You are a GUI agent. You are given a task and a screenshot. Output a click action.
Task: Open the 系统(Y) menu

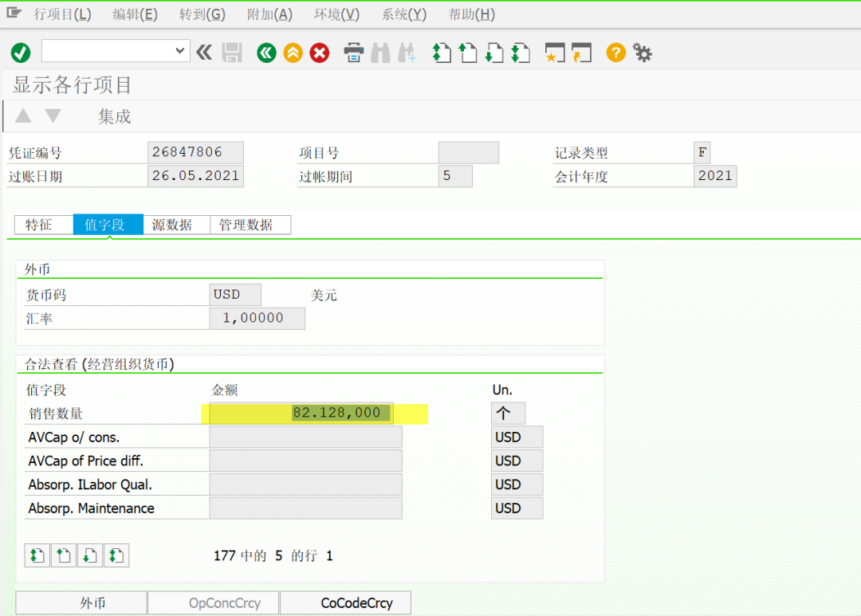point(404,14)
